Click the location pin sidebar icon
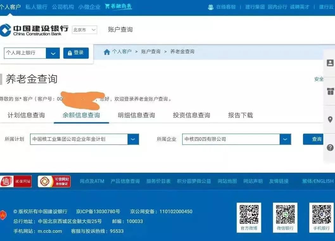Viewport: 335px width, 241px height. [x=330, y=120]
